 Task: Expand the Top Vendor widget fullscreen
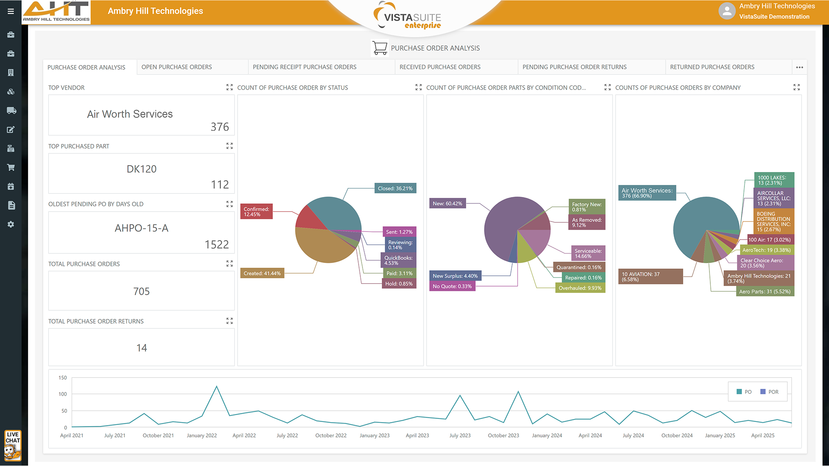[x=230, y=87]
